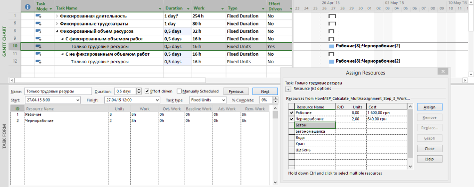This screenshot has width=474, height=187.
Task: Click summary bar bracket for row 1 in Gantt
Action: click(x=332, y=16)
